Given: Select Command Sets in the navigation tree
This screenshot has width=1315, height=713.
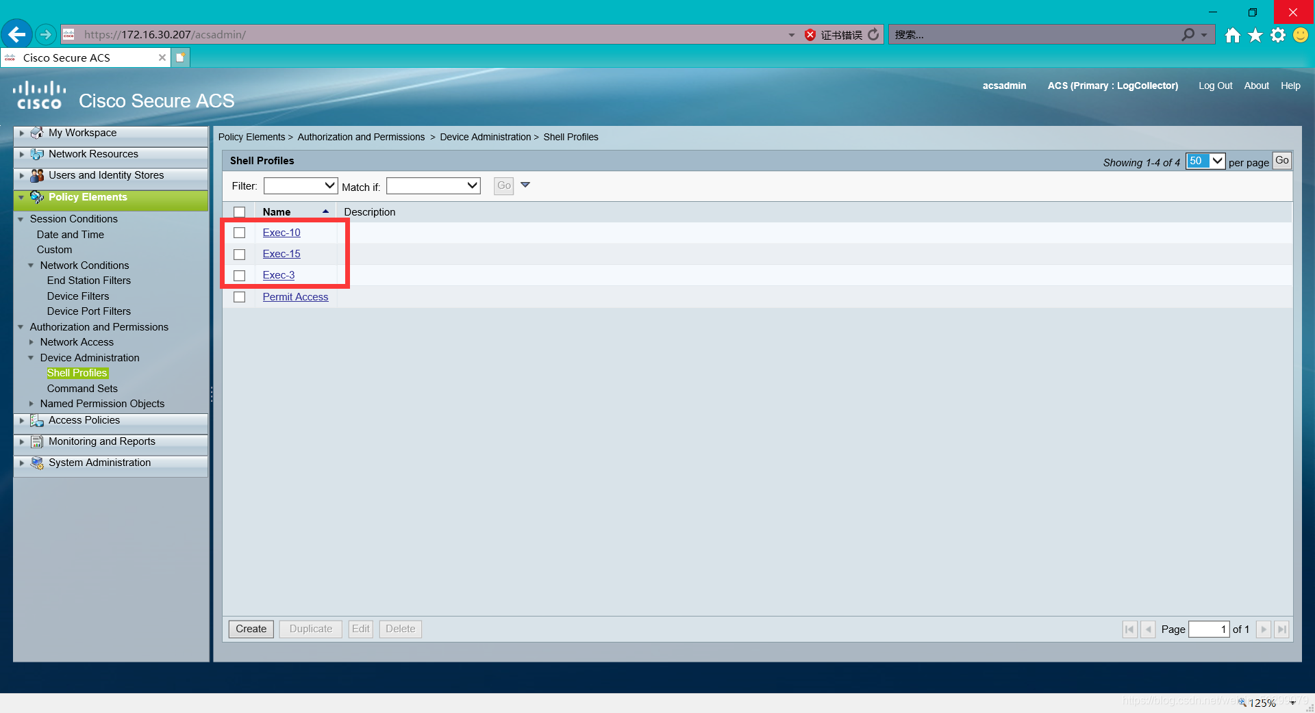Looking at the screenshot, I should click(x=82, y=389).
